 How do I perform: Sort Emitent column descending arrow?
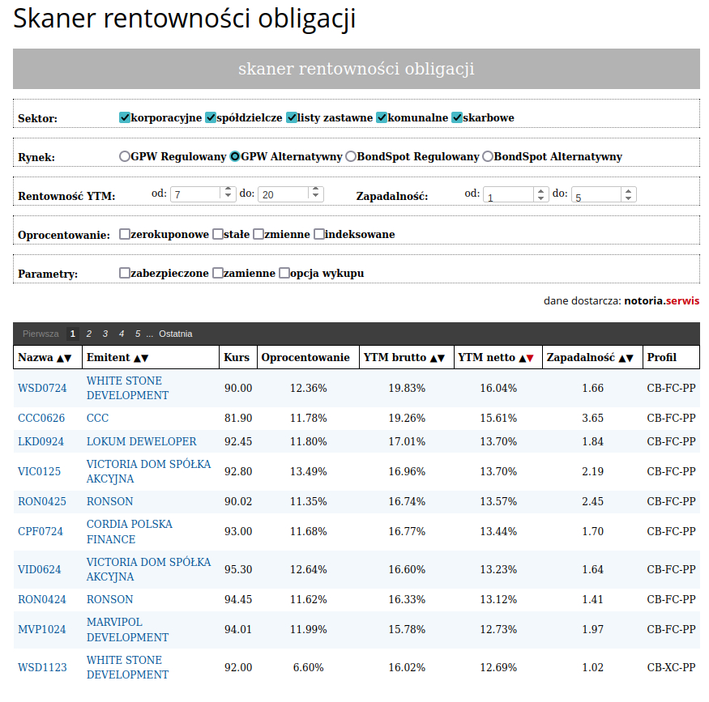[145, 358]
